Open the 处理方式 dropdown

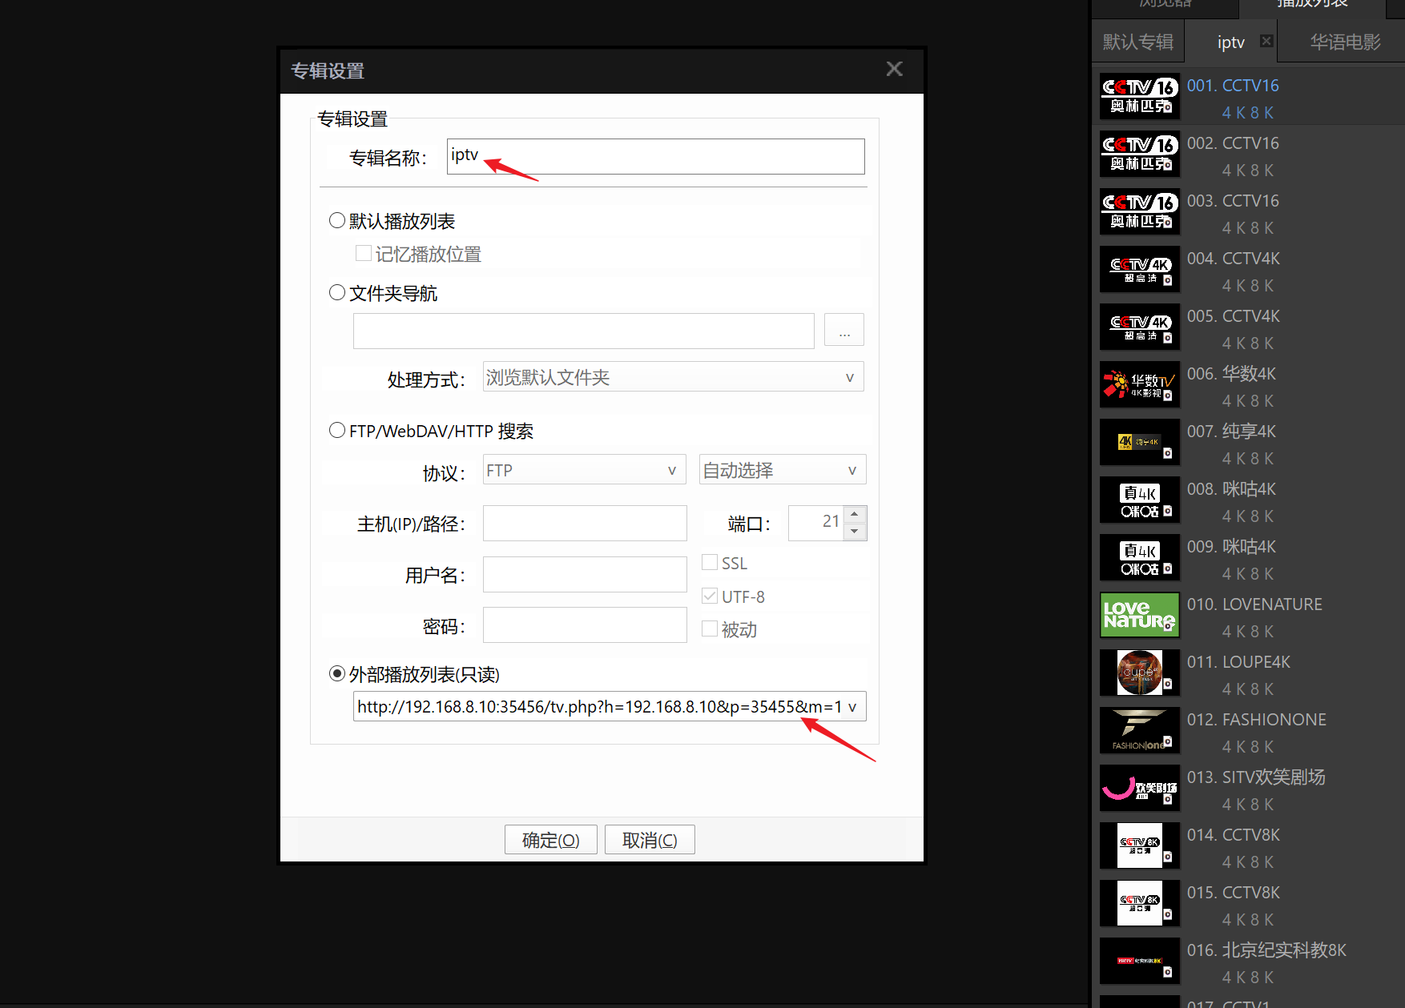pos(673,377)
